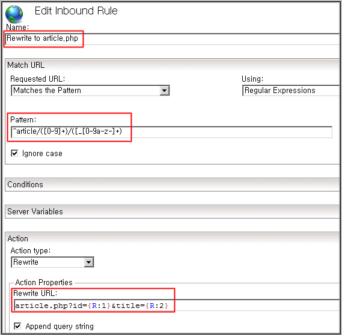
Task: Click the Edit Inbound Rule heading
Action: coord(76,11)
